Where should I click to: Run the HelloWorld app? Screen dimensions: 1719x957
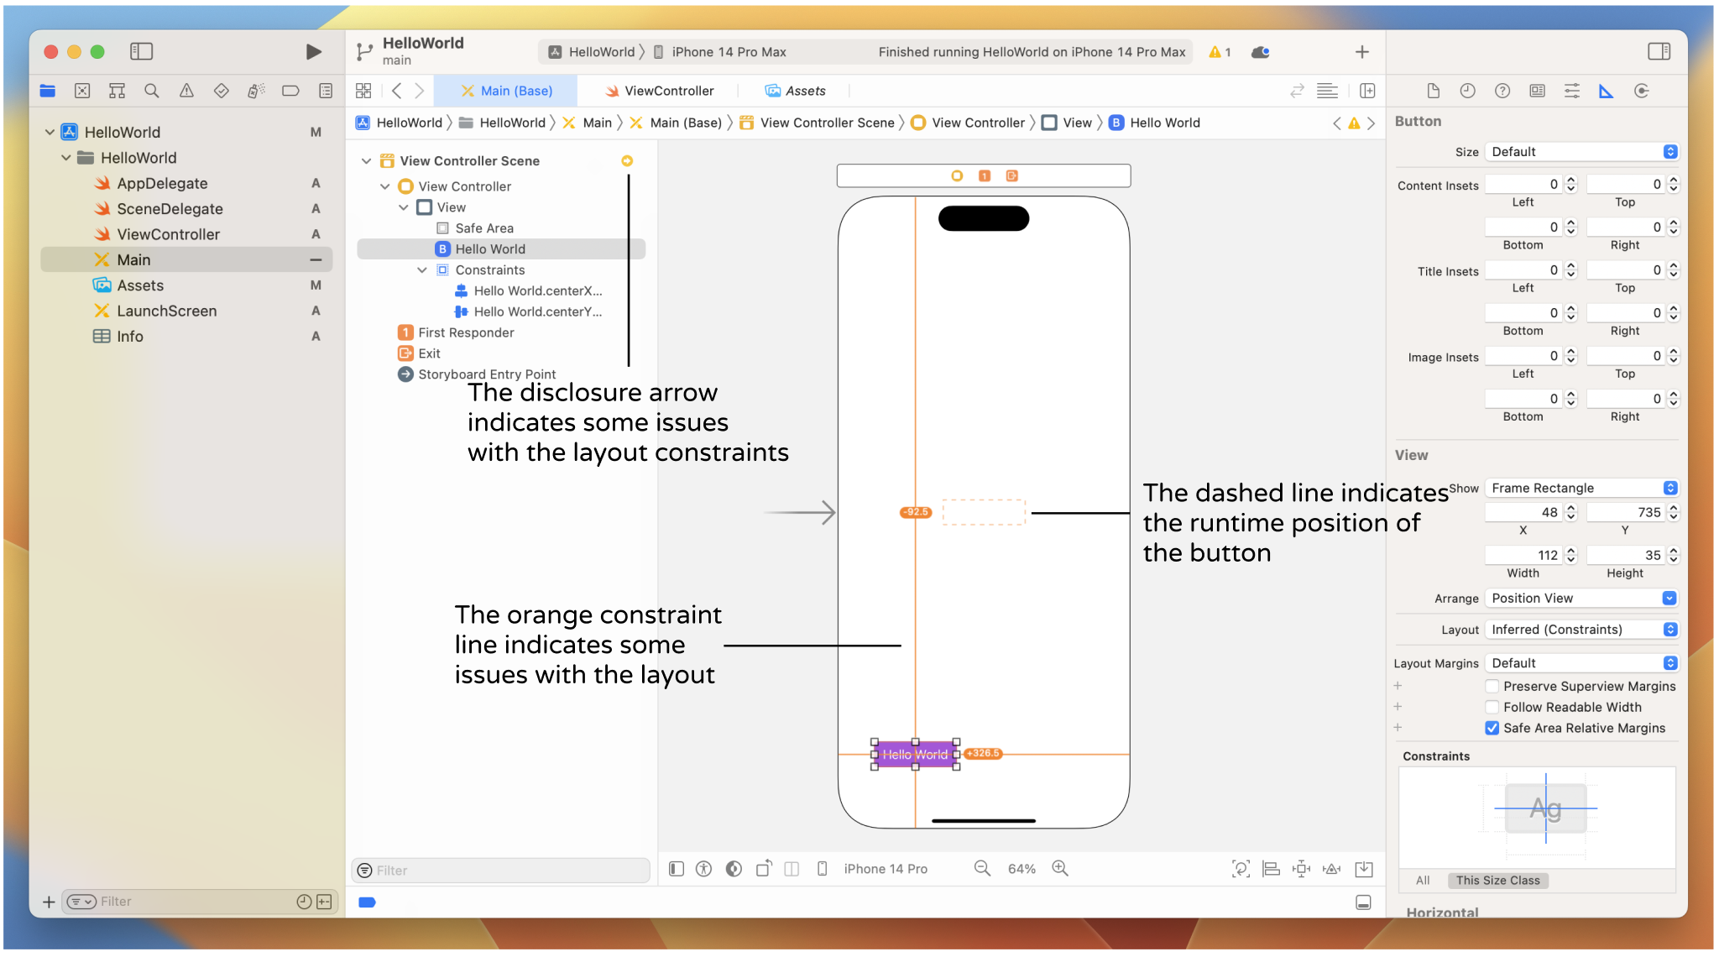[313, 51]
